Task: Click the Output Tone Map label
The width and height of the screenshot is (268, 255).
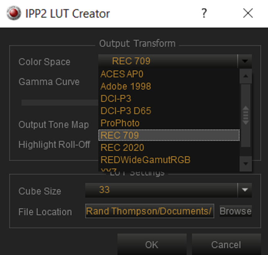Action: [54, 124]
